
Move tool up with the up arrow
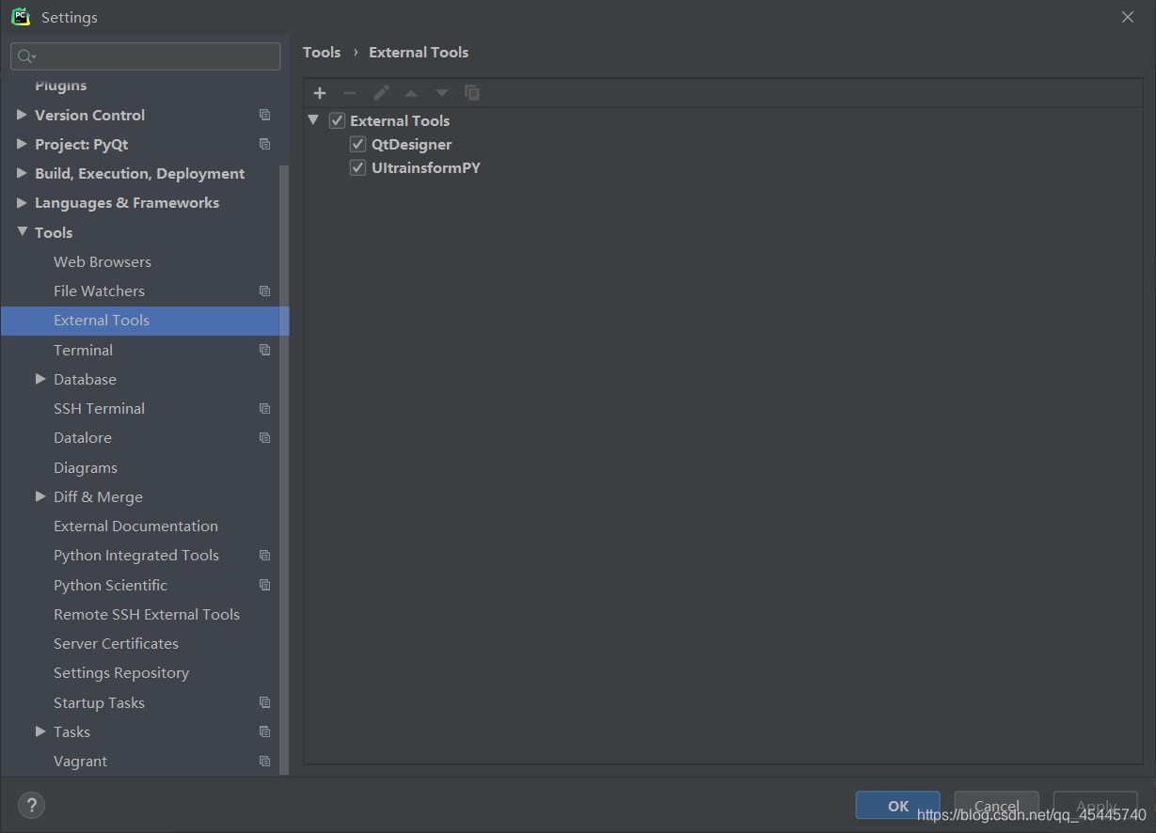pos(411,93)
